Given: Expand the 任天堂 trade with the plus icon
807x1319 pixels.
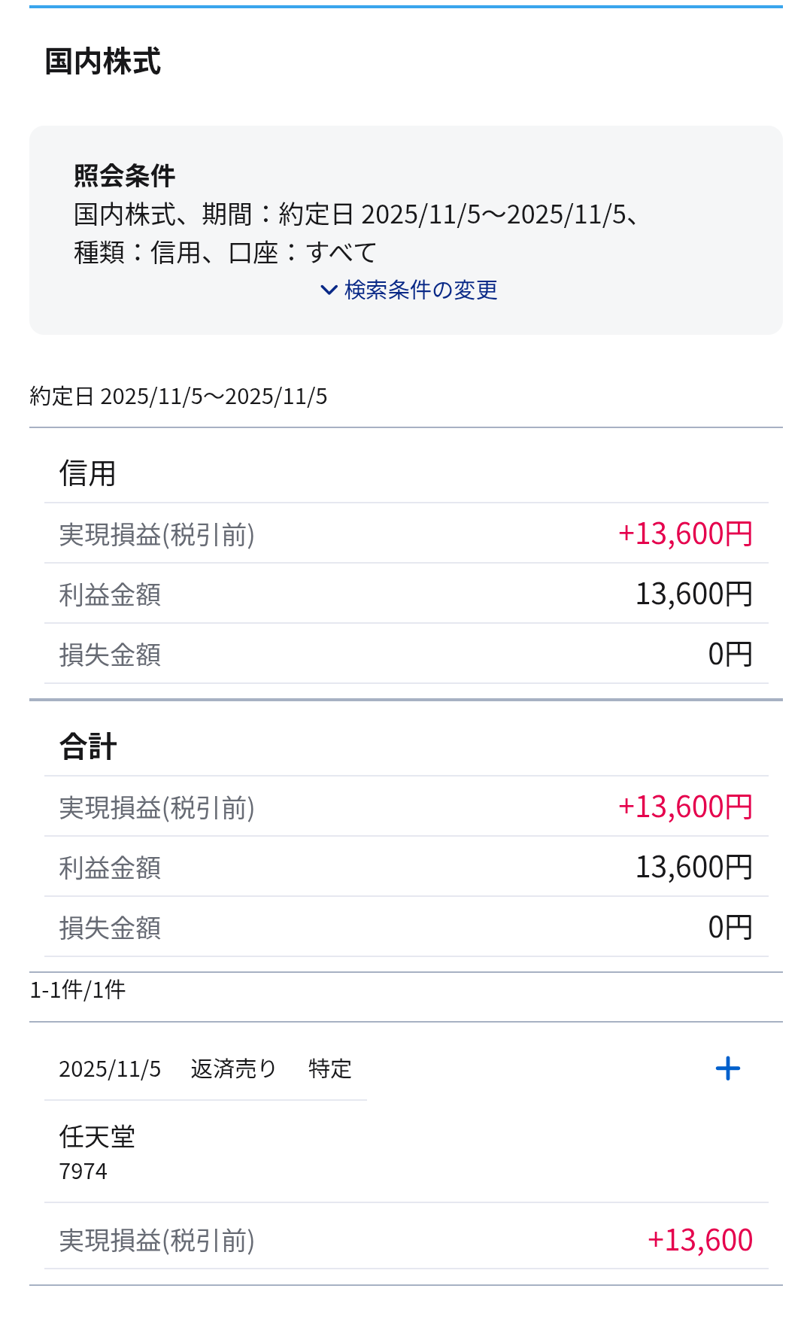Looking at the screenshot, I should click(727, 1068).
